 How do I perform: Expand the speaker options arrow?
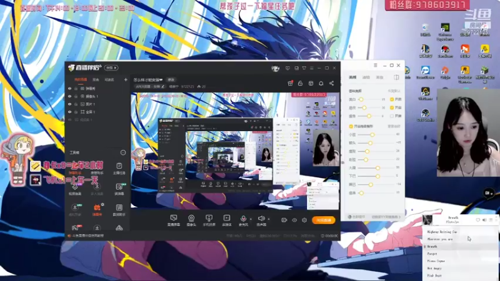[x=269, y=219]
